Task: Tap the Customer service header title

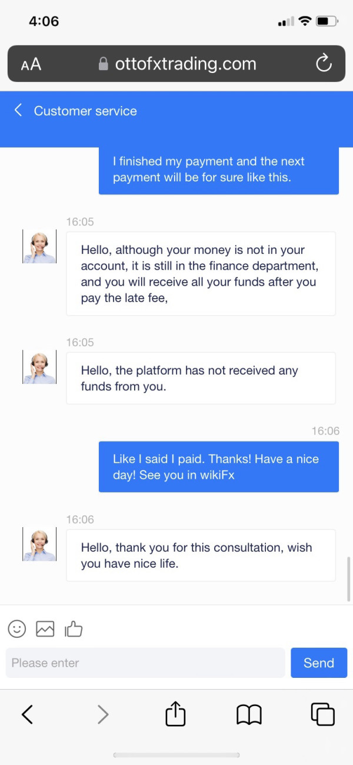Action: tap(85, 111)
